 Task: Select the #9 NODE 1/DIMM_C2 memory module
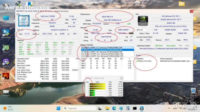pyautogui.click(x=102, y=52)
